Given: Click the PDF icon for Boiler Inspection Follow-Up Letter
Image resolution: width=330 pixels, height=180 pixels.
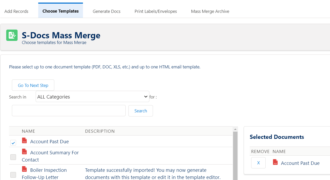Looking at the screenshot, I should 25,169.
